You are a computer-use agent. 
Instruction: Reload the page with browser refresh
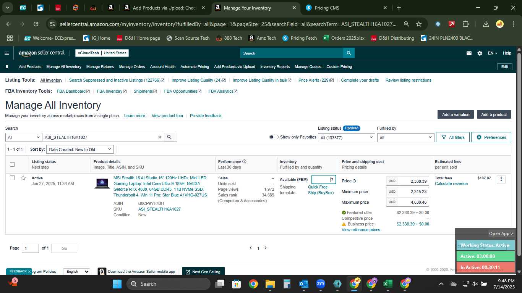[x=36, y=24]
